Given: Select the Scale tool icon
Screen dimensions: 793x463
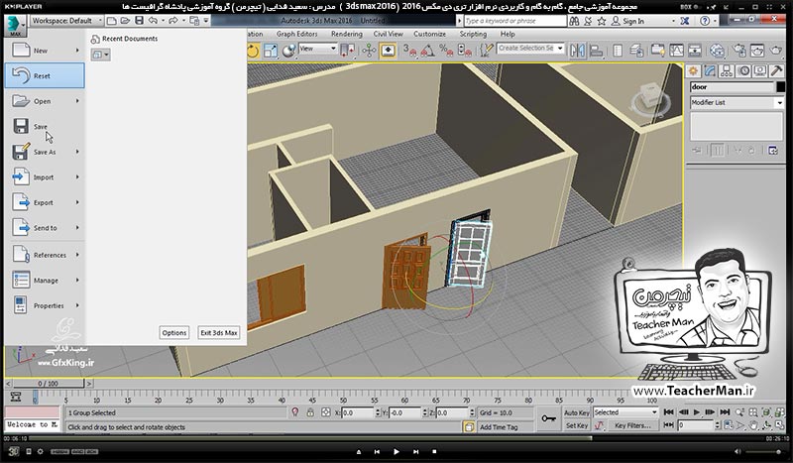Looking at the screenshot, I should click(271, 51).
